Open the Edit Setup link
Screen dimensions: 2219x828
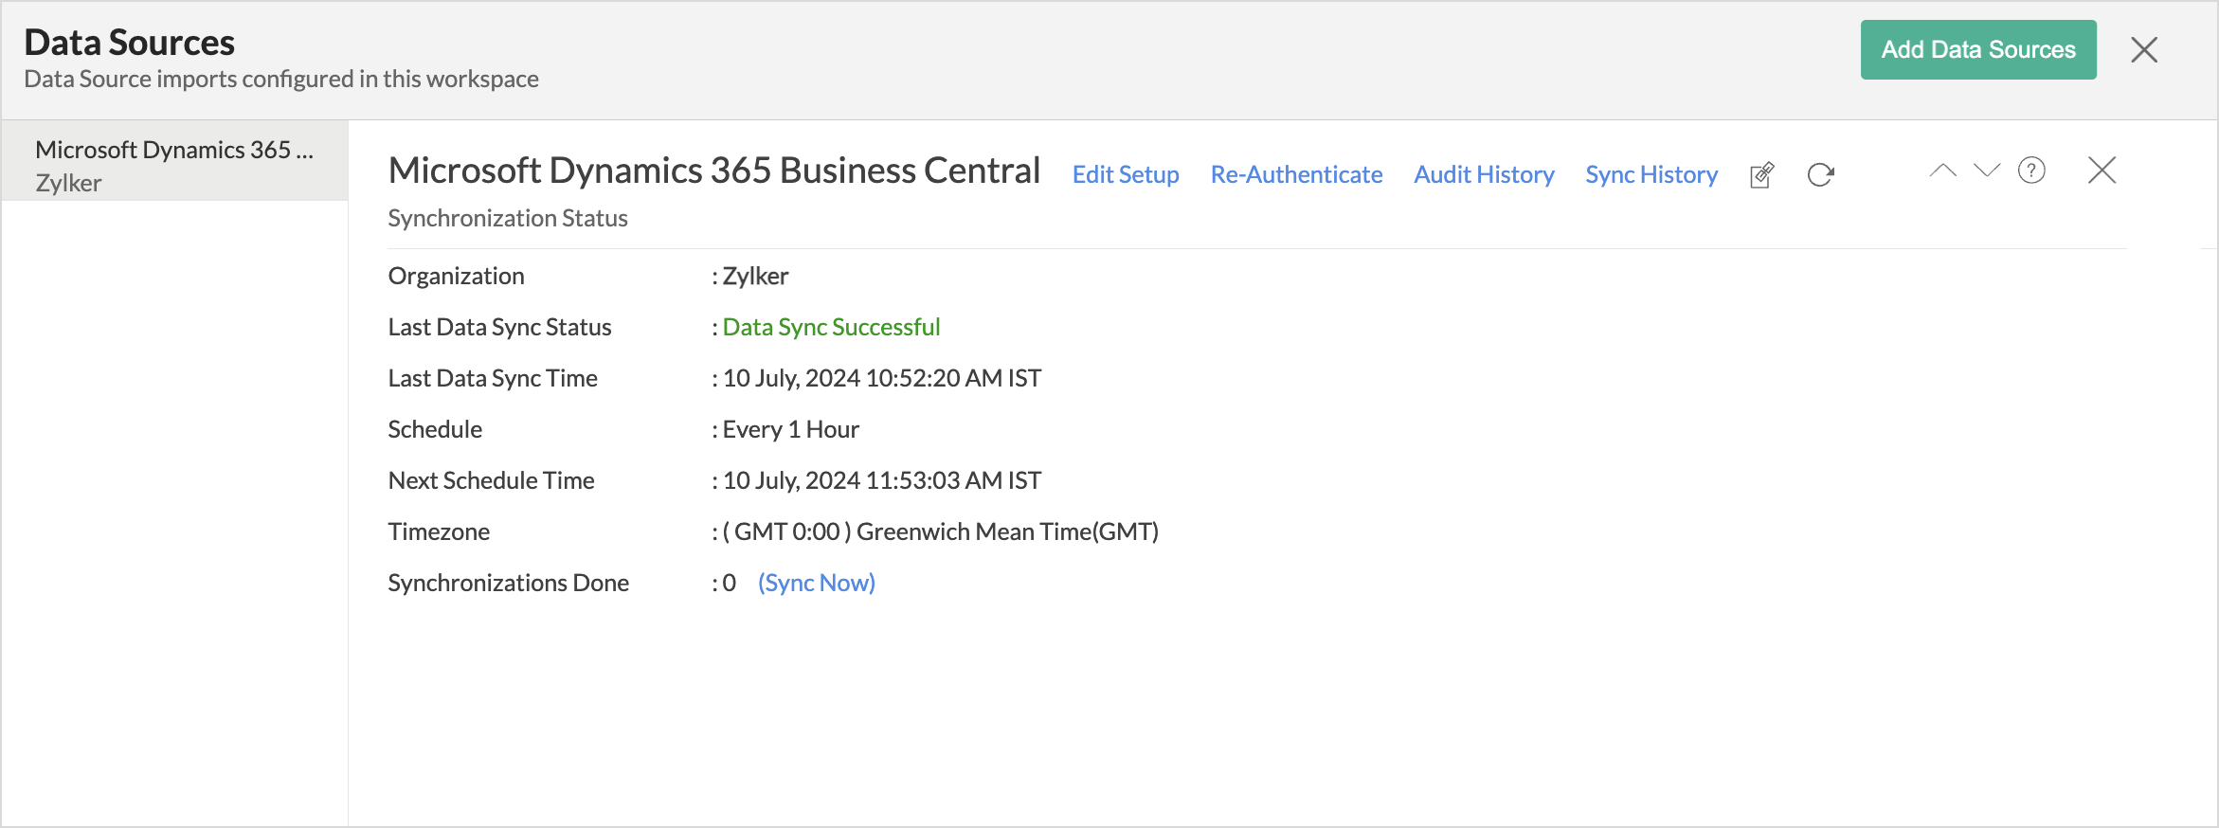[x=1125, y=174]
